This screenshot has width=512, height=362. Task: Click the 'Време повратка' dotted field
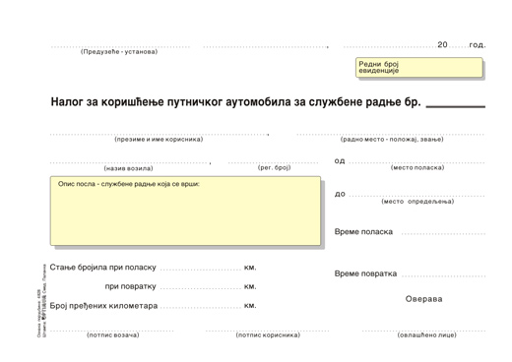[443, 275]
